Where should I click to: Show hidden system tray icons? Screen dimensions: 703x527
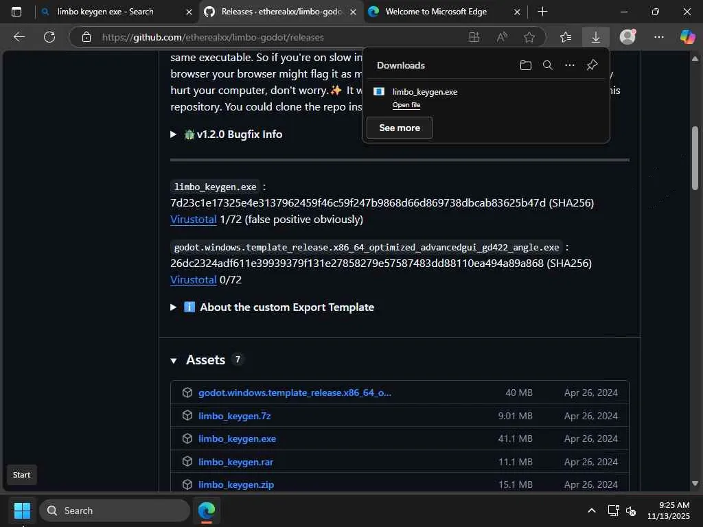(591, 511)
